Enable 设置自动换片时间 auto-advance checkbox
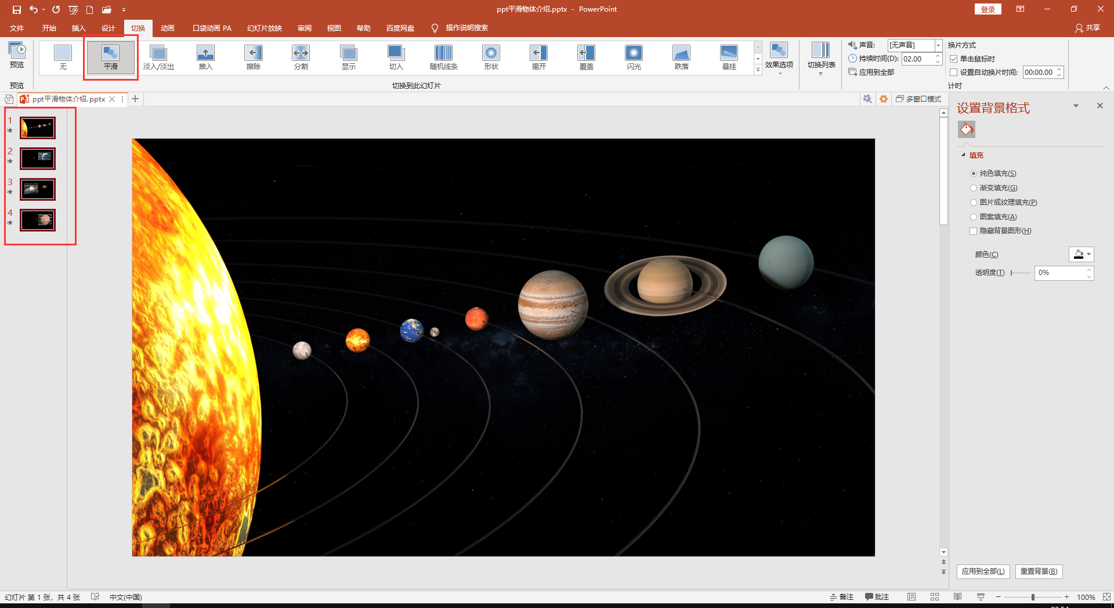Viewport: 1114px width, 608px height. point(953,73)
